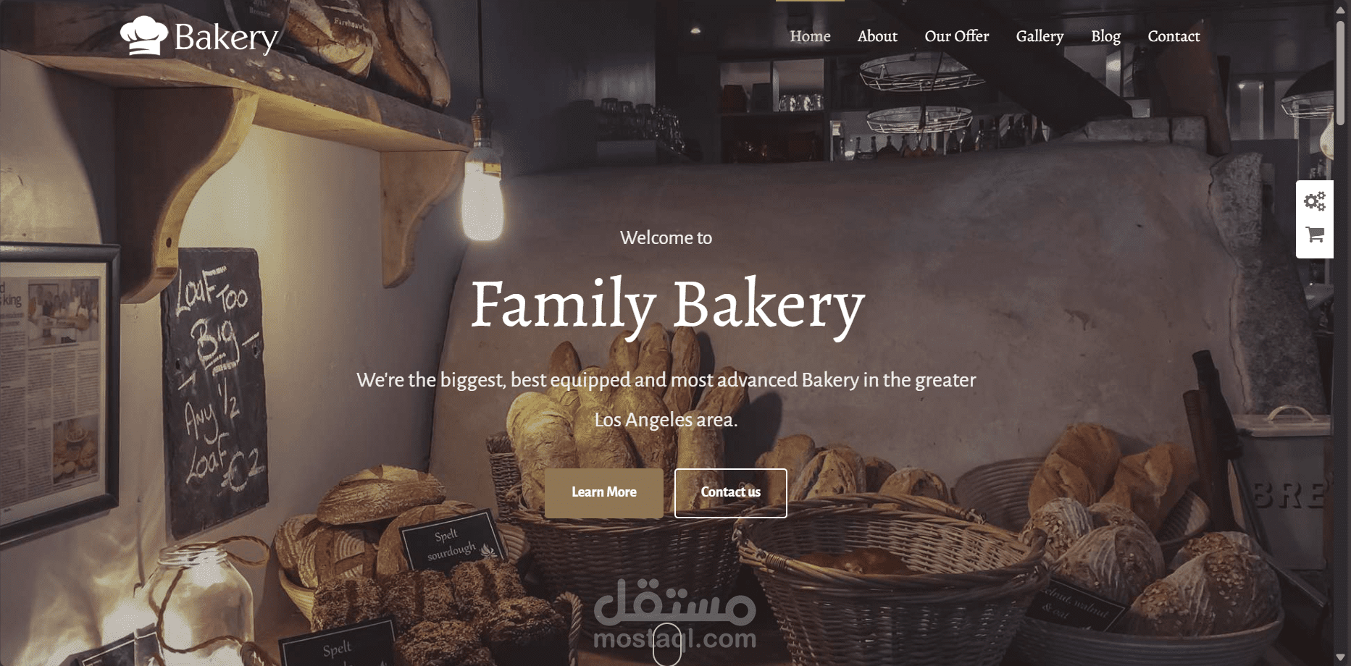This screenshot has width=1351, height=666.
Task: Open Contact in the top navigation
Action: point(1174,36)
